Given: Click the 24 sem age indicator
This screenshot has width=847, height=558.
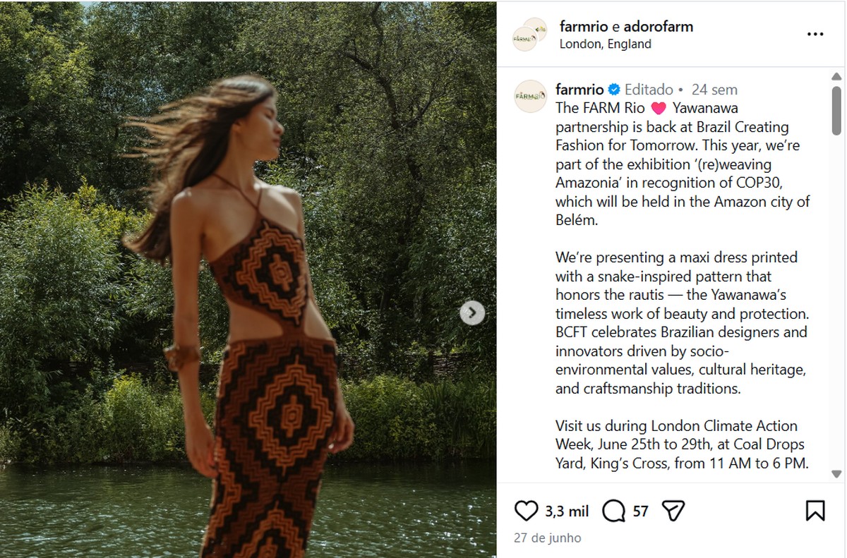Looking at the screenshot, I should click(x=715, y=90).
